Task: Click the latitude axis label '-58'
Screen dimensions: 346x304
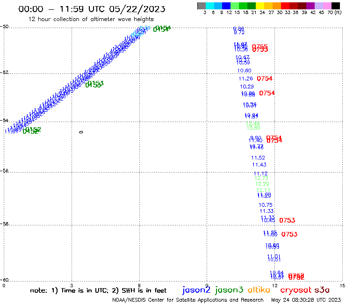Action: [5, 224]
